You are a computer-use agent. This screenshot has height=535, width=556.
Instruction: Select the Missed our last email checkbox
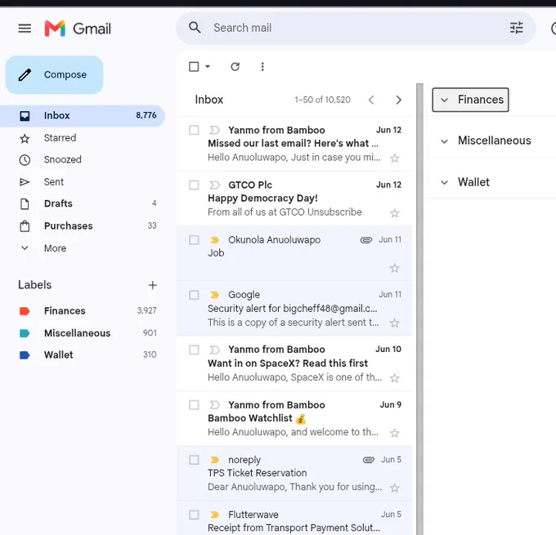pos(194,130)
